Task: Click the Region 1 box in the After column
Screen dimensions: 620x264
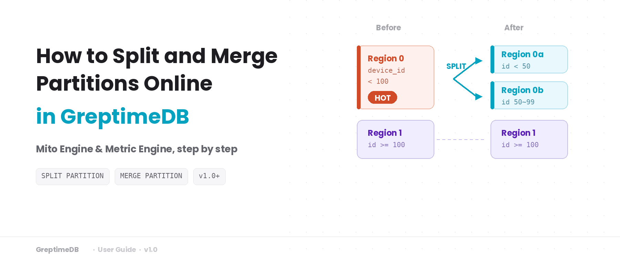Action: coord(529,139)
